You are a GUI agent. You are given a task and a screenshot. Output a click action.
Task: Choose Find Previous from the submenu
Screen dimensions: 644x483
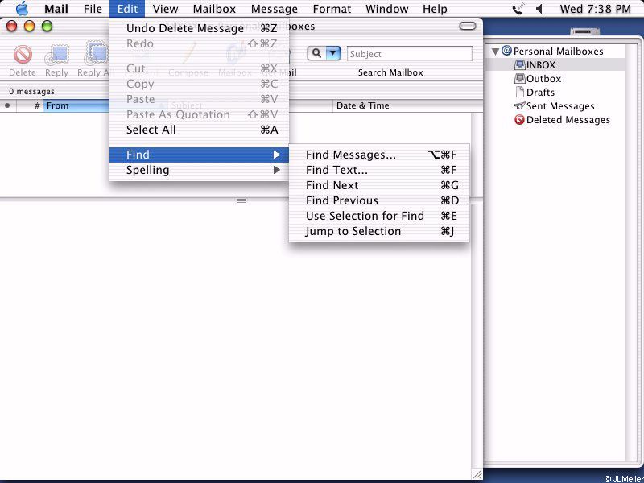click(x=379, y=200)
